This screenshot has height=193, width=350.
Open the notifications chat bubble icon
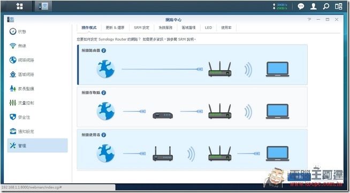301,6
